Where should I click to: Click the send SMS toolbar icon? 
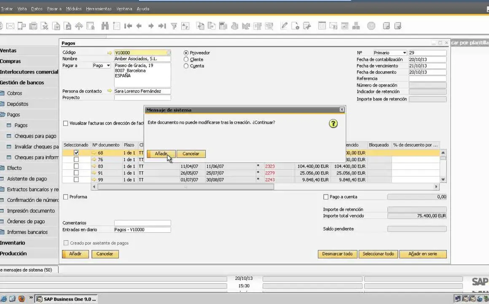pos(21,26)
